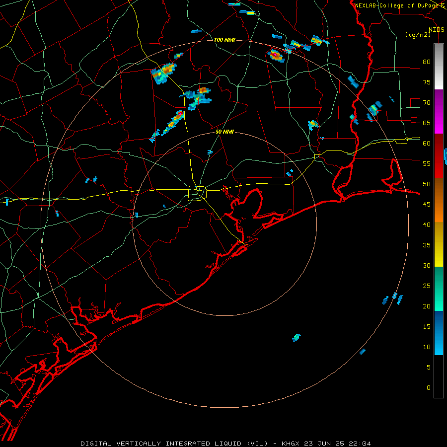Click the 15 value on the scale

[427, 326]
